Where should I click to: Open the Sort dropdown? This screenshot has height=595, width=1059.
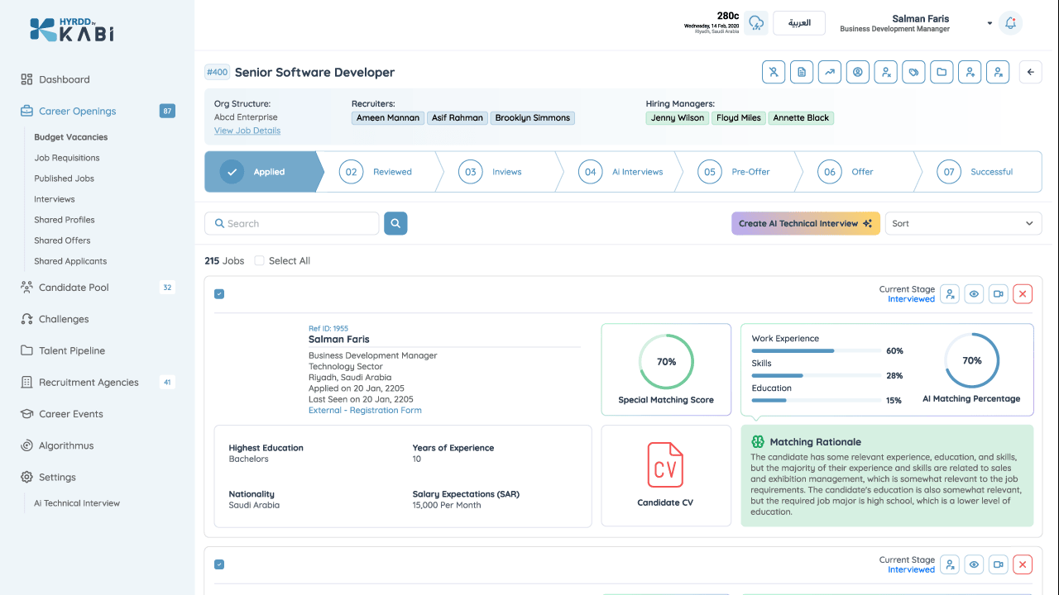click(x=964, y=223)
